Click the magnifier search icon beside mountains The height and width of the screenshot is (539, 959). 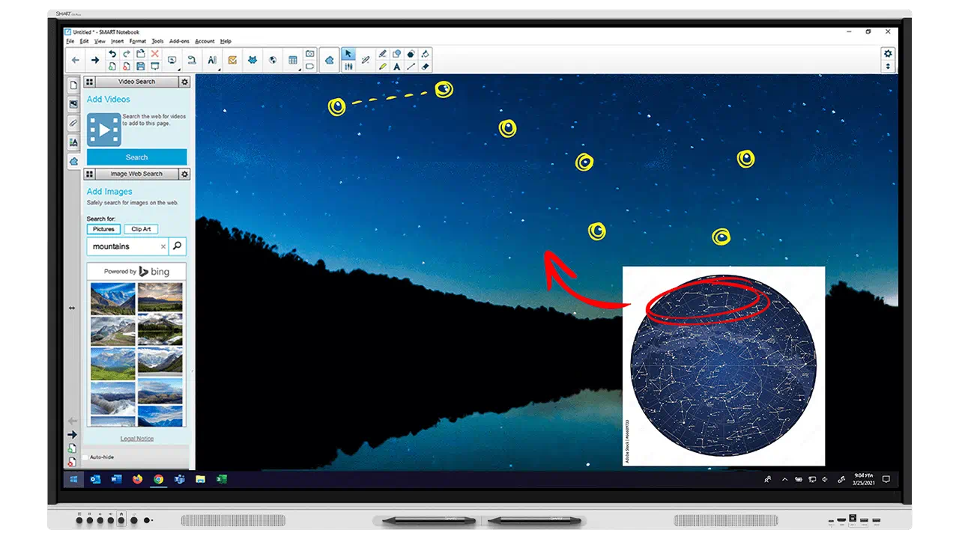pos(177,246)
